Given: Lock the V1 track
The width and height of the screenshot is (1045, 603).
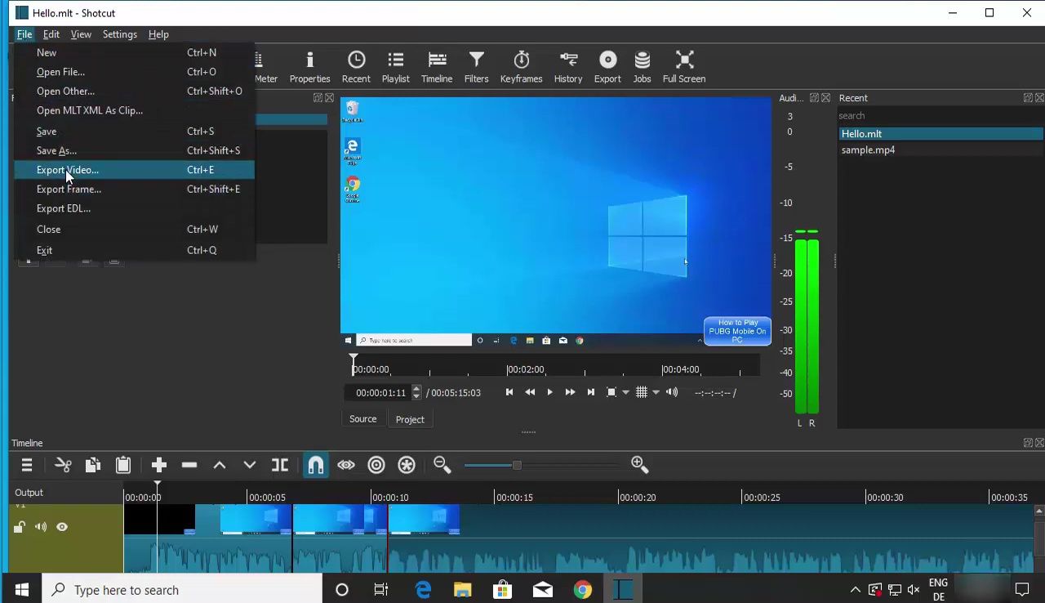Looking at the screenshot, I should 20,527.
